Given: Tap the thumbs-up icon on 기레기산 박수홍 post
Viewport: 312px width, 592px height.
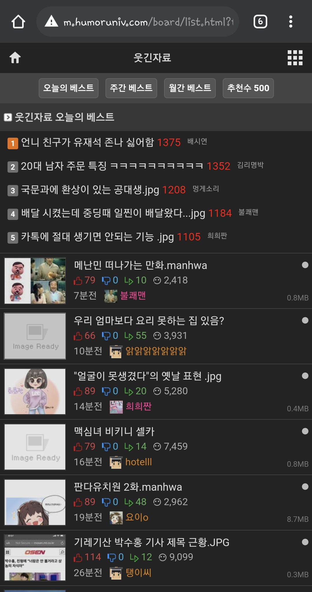Looking at the screenshot, I should tap(78, 557).
